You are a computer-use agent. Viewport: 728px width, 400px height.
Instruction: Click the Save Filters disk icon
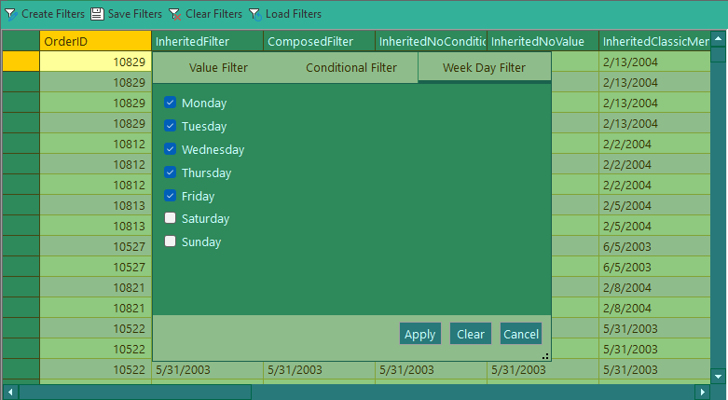(x=97, y=14)
